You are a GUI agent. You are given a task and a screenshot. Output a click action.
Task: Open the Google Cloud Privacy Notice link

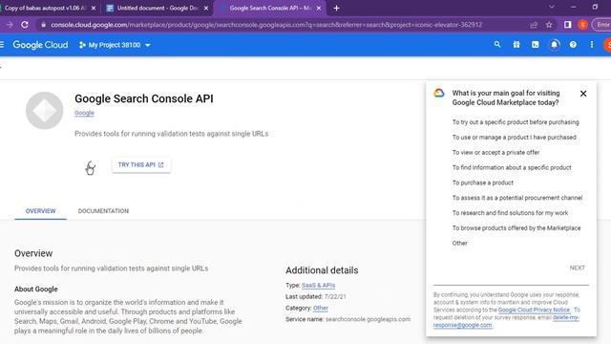534,310
